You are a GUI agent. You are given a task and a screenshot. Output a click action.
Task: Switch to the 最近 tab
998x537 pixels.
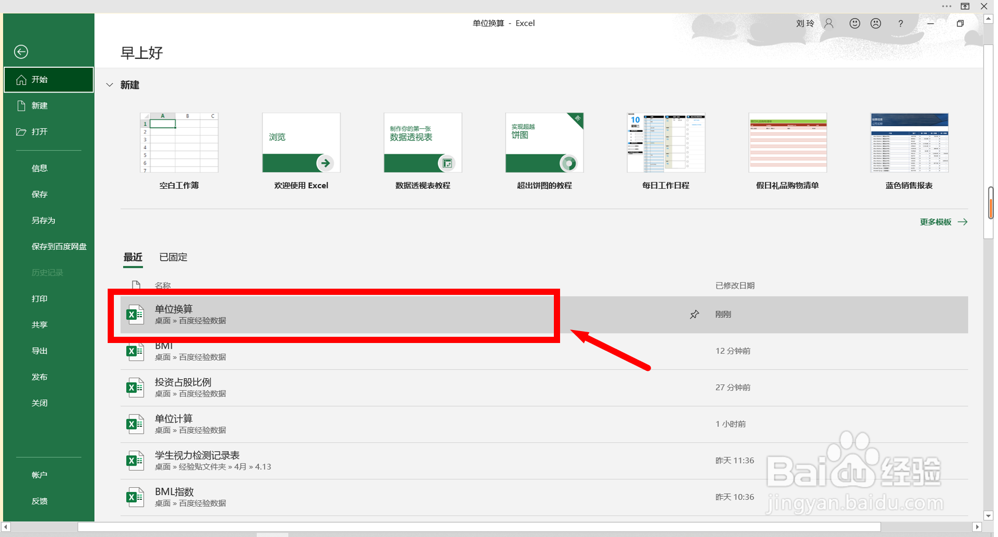(133, 257)
